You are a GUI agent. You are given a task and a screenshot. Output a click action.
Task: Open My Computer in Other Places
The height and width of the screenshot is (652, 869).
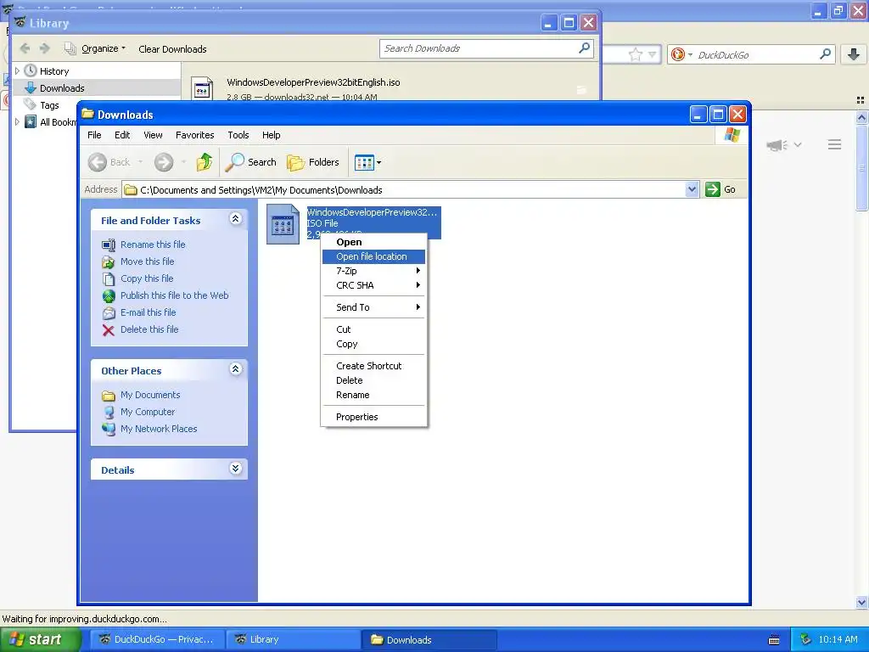(x=148, y=412)
